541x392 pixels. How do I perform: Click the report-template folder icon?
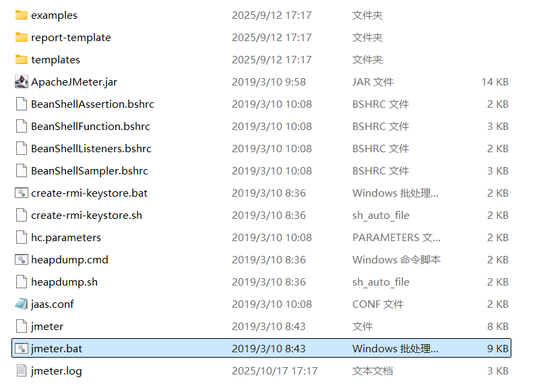[x=20, y=37]
